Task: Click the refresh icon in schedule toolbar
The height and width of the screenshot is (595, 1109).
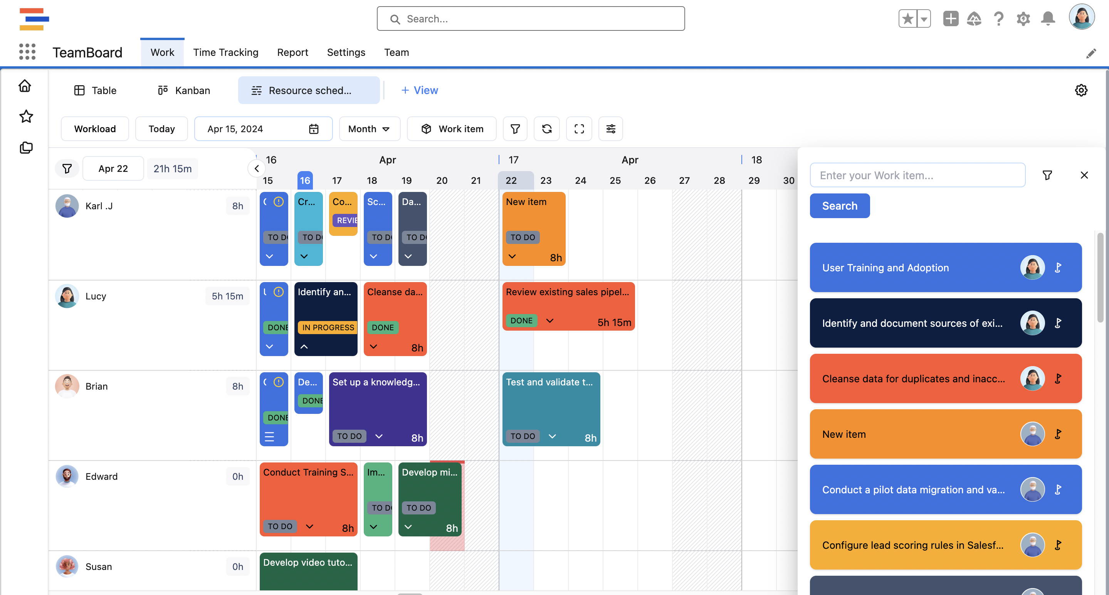Action: [x=547, y=129]
